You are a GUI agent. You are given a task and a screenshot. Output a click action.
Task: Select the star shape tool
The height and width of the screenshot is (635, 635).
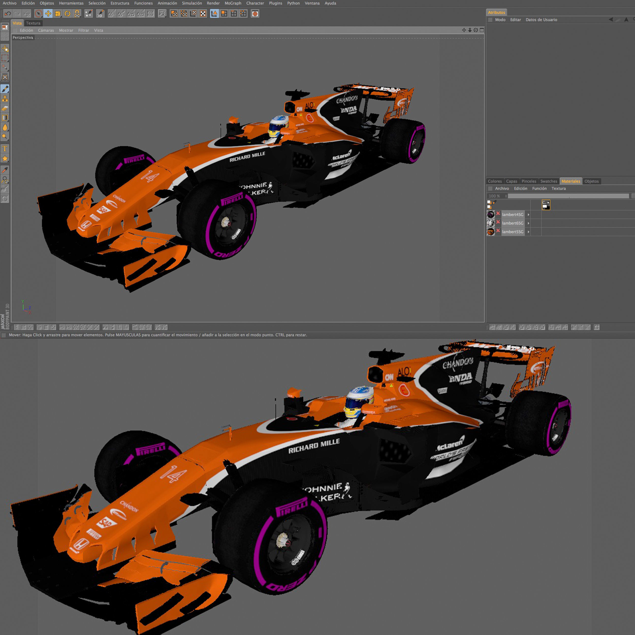(x=5, y=158)
